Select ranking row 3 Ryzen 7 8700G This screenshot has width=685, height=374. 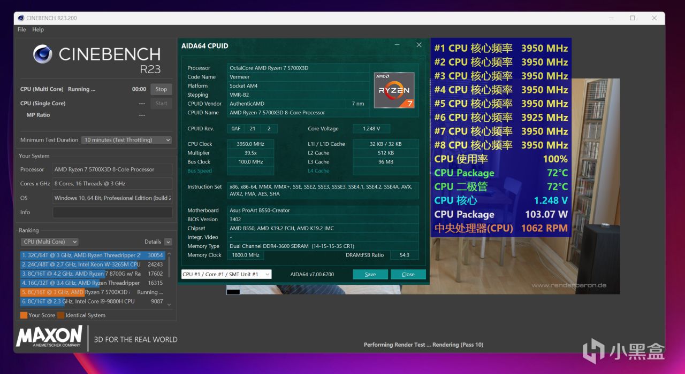tap(93, 274)
